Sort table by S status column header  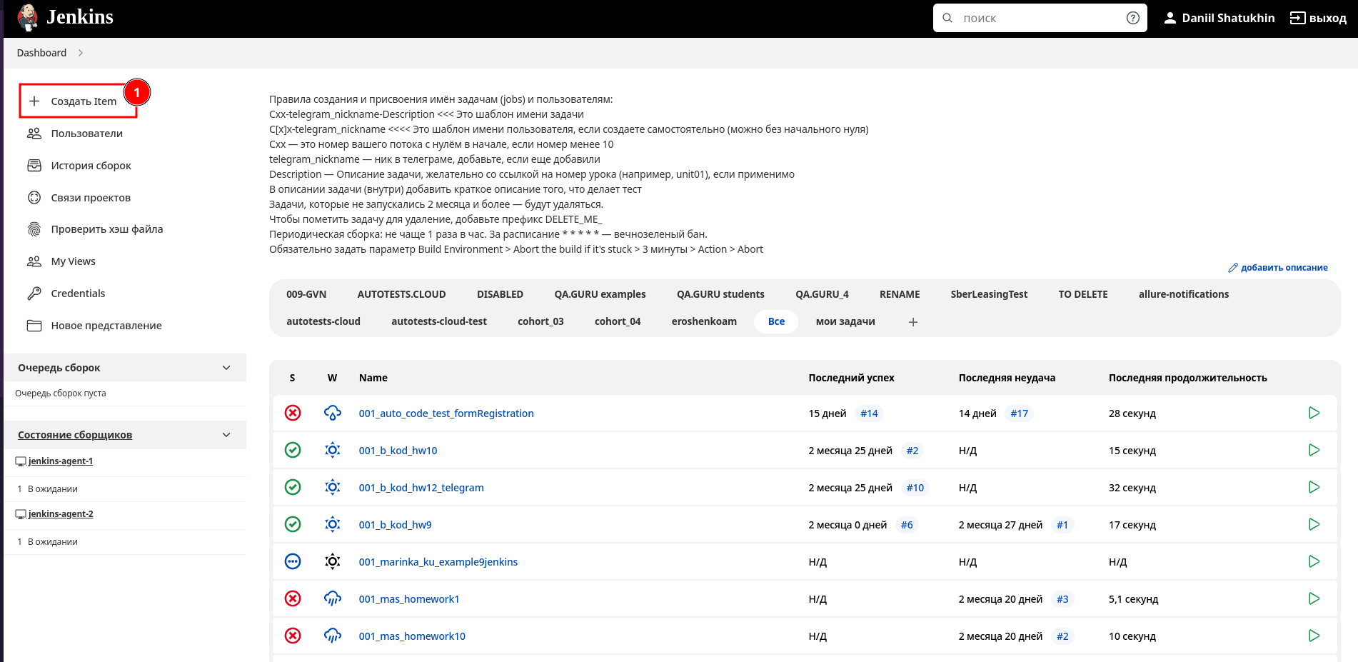pyautogui.click(x=292, y=378)
